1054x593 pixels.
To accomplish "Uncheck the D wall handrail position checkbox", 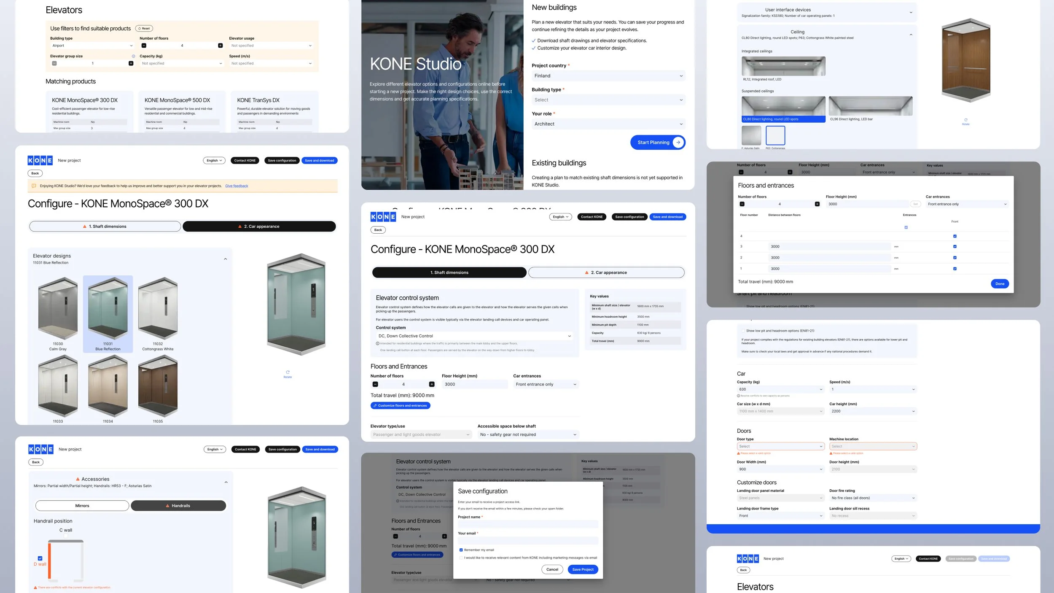I will click(40, 558).
